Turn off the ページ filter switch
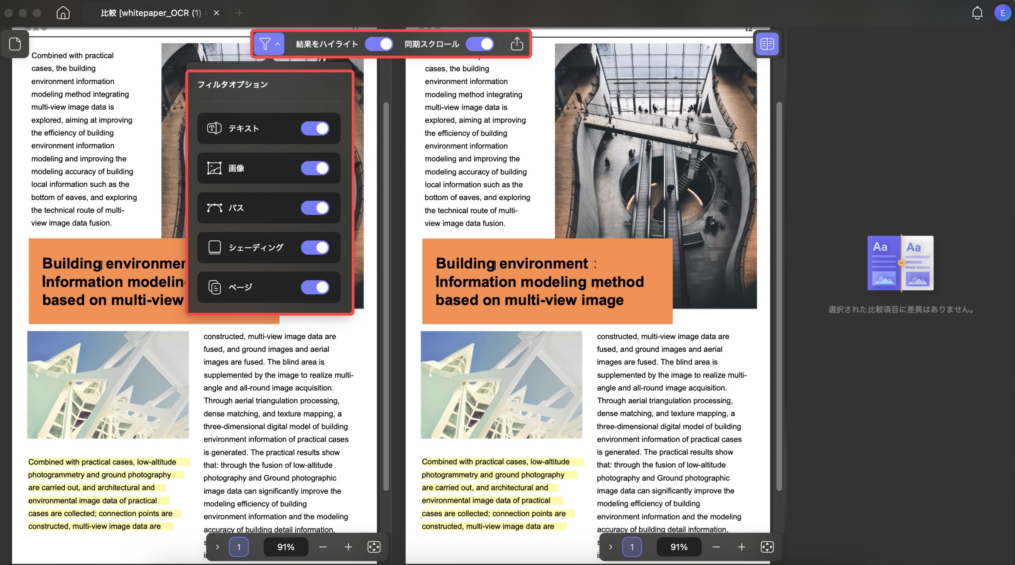This screenshot has width=1015, height=565. tap(315, 287)
